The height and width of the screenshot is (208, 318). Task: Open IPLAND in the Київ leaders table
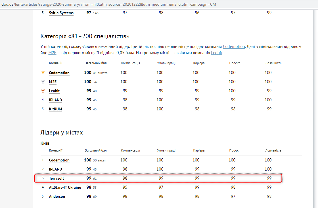point(55,169)
